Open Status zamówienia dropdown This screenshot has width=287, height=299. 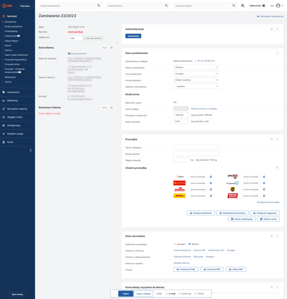click(x=196, y=67)
